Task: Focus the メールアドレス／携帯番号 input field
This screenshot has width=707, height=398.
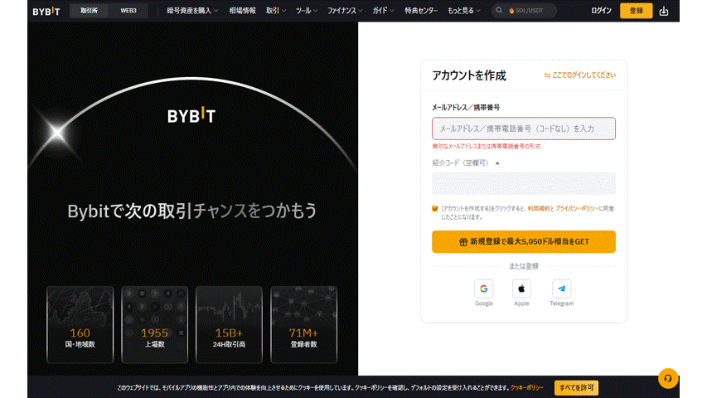Action: coord(524,129)
